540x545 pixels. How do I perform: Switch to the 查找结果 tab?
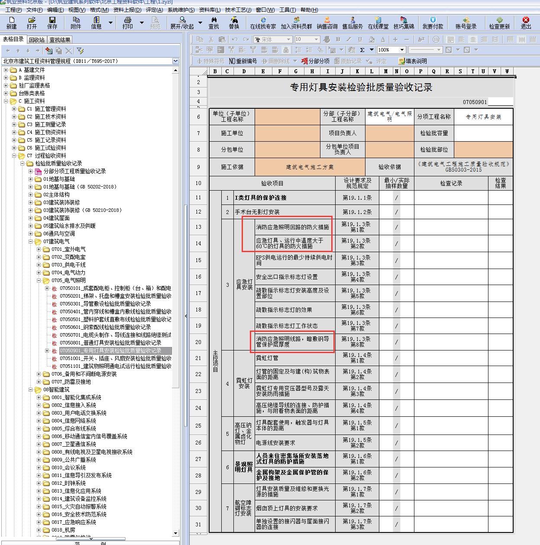[x=60, y=40]
